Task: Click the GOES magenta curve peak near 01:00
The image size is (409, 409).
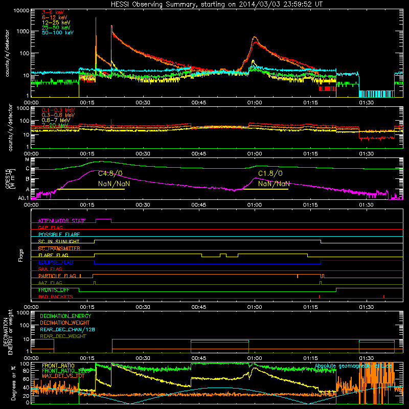Action: [255, 178]
